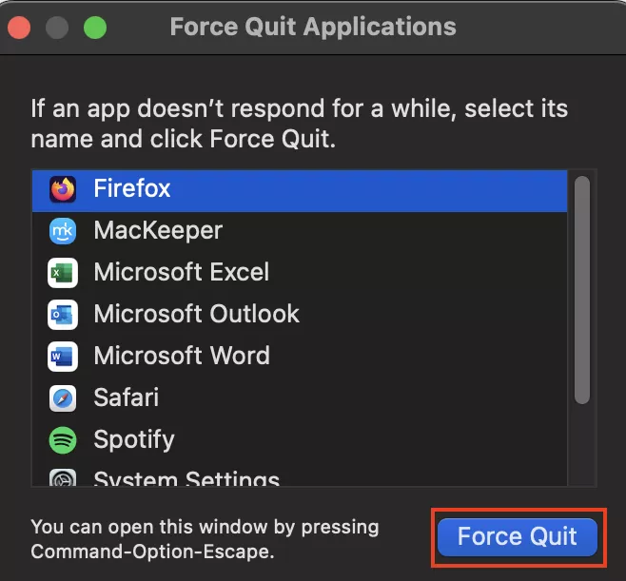Click the Microsoft Word icon
626x581 pixels.
point(63,357)
